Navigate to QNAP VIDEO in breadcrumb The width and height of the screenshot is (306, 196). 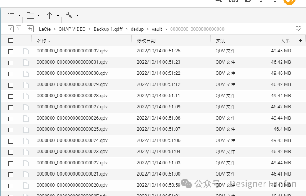(x=72, y=29)
